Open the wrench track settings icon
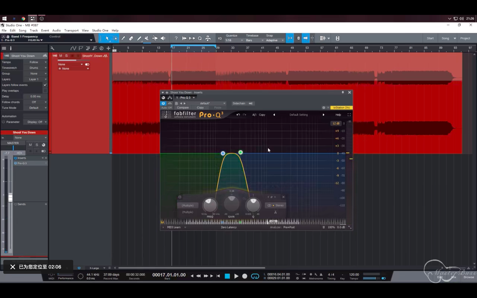 52,48
